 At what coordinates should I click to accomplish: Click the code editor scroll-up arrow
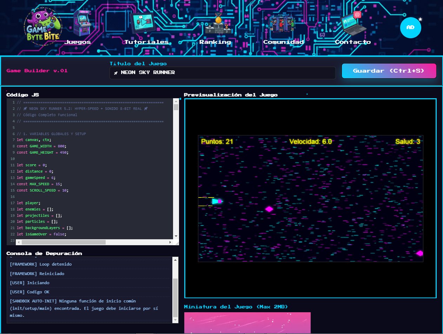pos(176,101)
